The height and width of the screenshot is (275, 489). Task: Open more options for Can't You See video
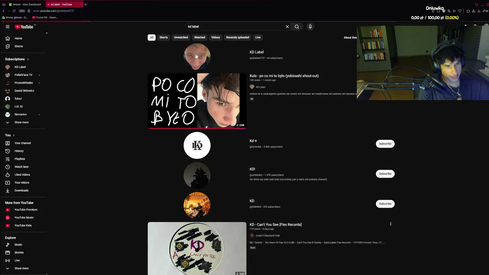tap(390, 224)
